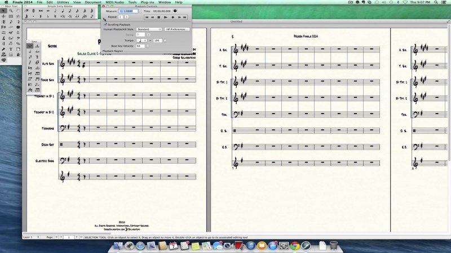Click Record in Playback Controls
Image resolution: width=451 pixels, height=253 pixels.
pos(173,17)
